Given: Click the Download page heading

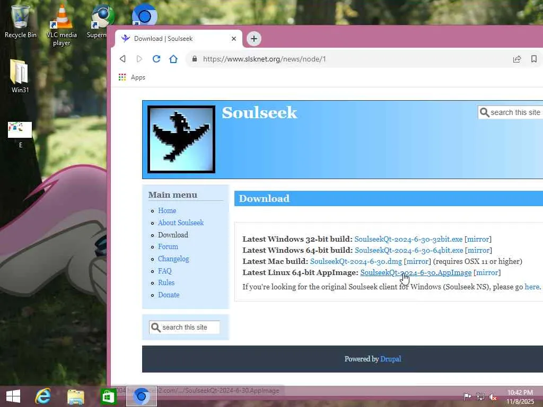Looking at the screenshot, I should tap(264, 198).
